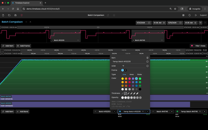Click the open folder icon
This screenshot has width=208, height=130.
pyautogui.click(x=9, y=15)
